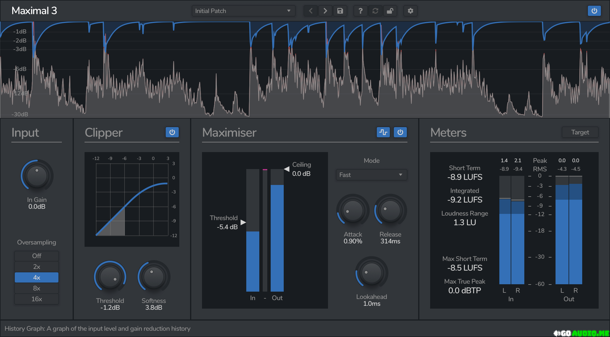The height and width of the screenshot is (337, 610).
Task: Click the output meter stereo bars
Action: click(569, 230)
